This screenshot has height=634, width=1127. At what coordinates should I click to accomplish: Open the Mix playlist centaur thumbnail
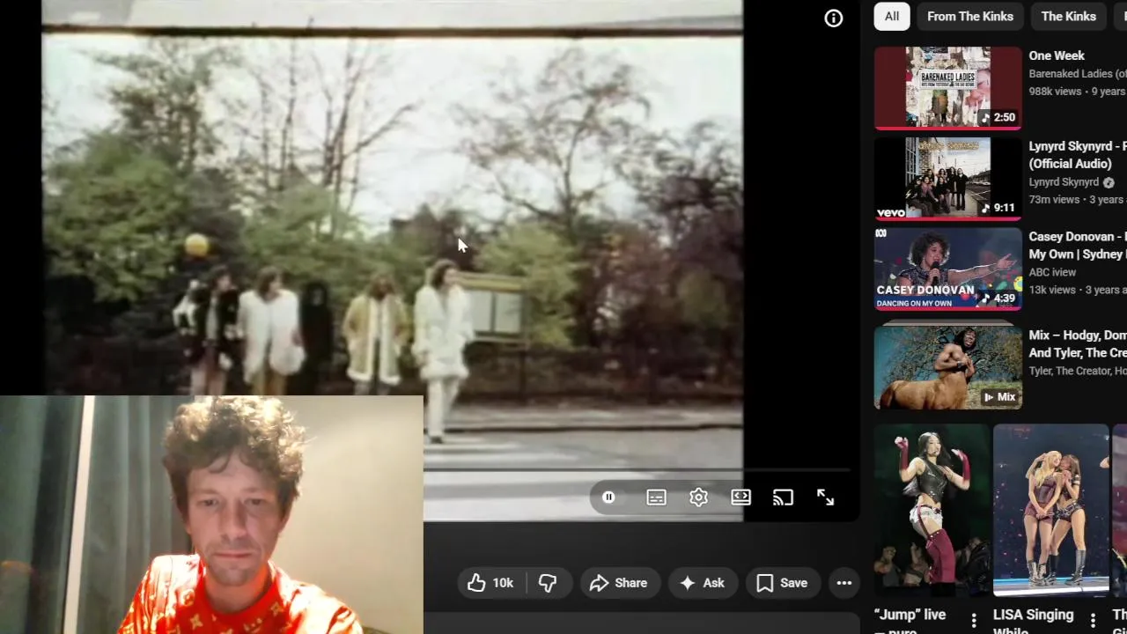[948, 368]
